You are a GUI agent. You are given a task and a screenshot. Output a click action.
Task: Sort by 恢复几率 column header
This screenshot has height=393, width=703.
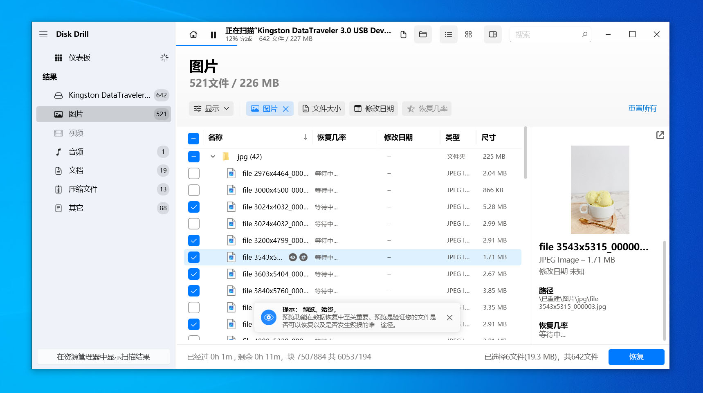[x=332, y=137]
